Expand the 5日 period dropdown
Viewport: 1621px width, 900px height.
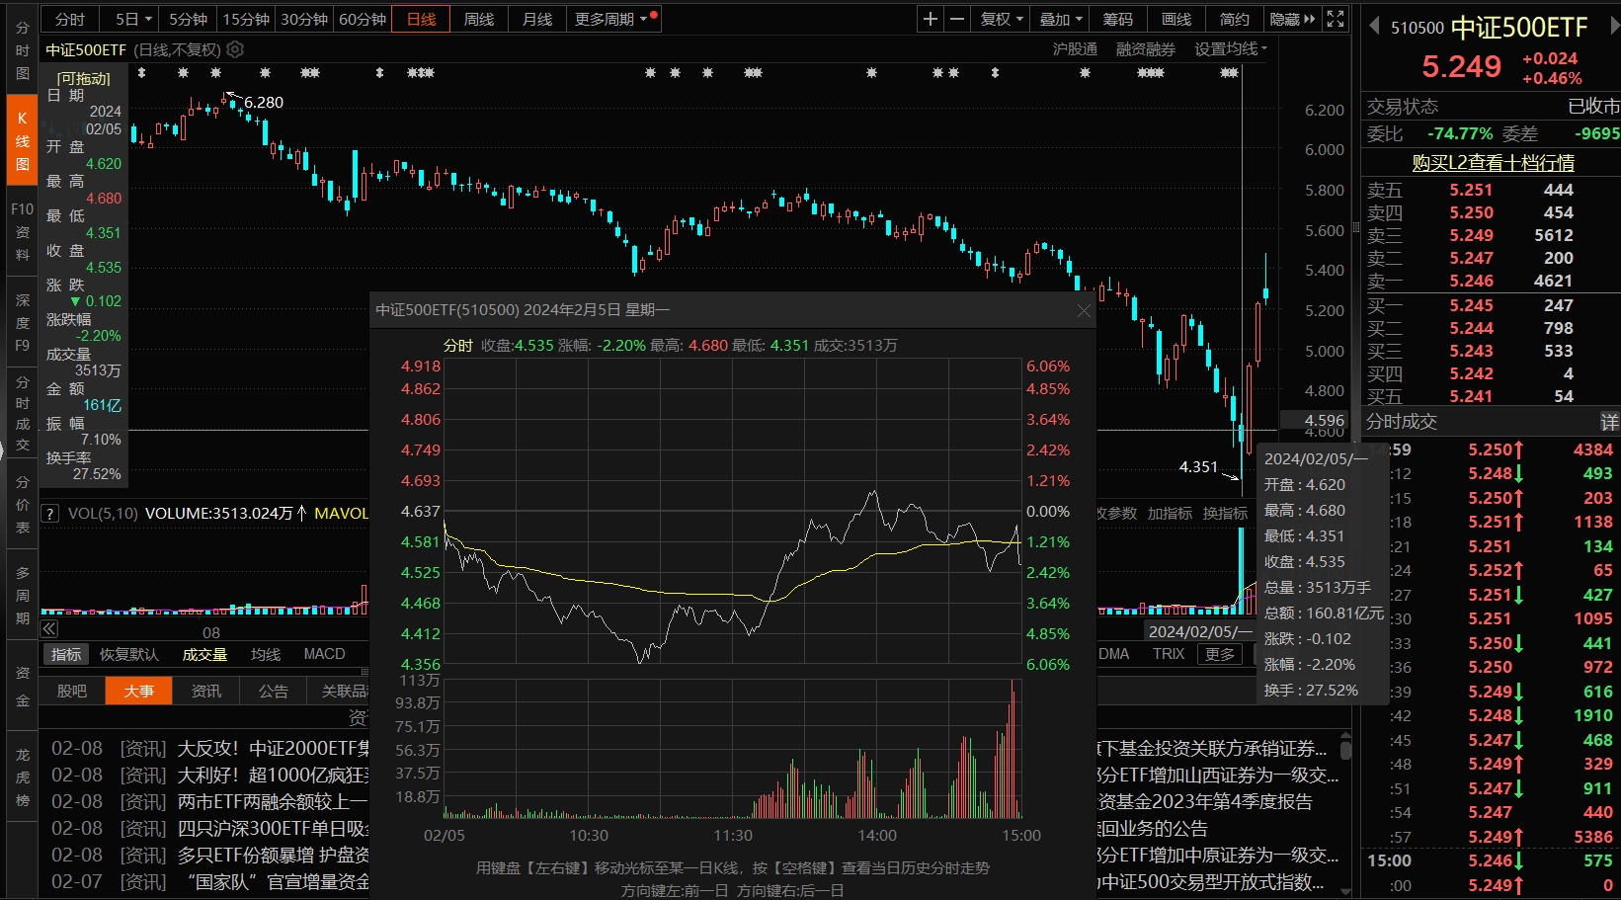pyautogui.click(x=133, y=19)
